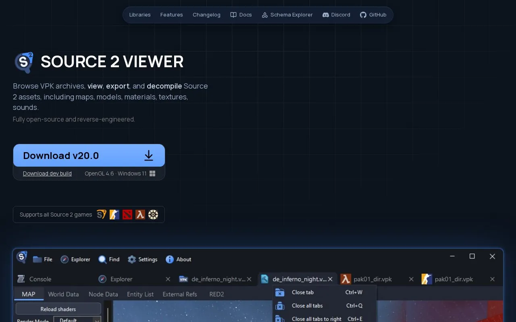
Task: Open the RED2 sub-tab
Action: (x=216, y=294)
